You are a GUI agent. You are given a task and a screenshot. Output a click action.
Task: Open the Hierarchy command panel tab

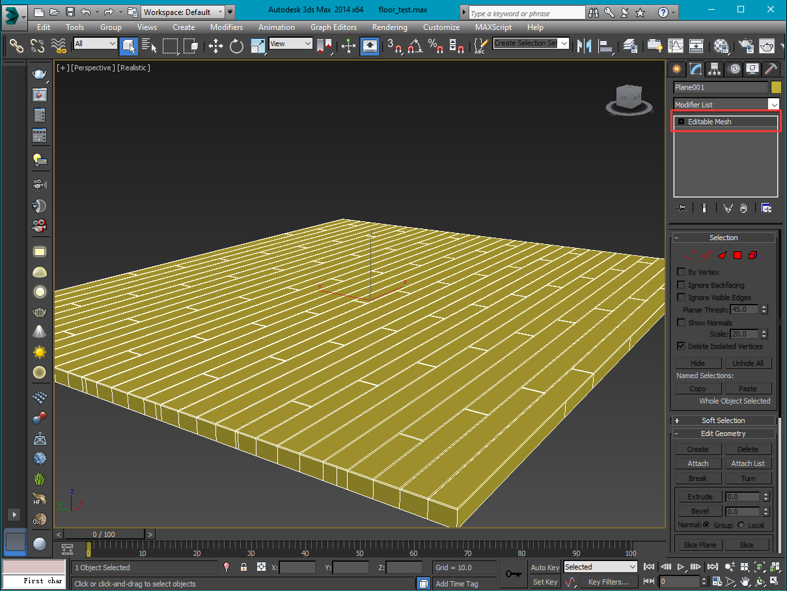pos(715,68)
